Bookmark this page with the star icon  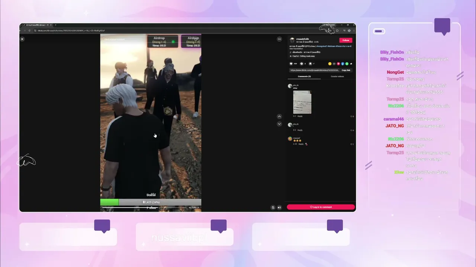tap(330, 30)
